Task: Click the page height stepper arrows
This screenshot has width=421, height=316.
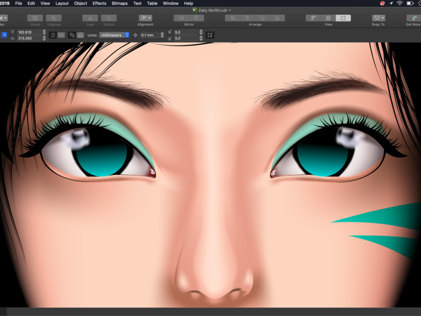Action: (x=44, y=38)
